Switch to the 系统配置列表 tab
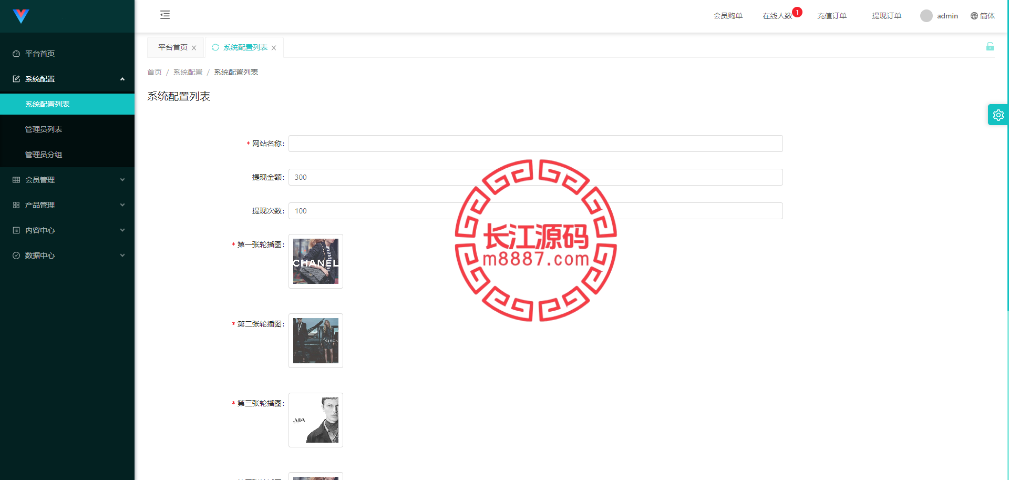 point(245,47)
